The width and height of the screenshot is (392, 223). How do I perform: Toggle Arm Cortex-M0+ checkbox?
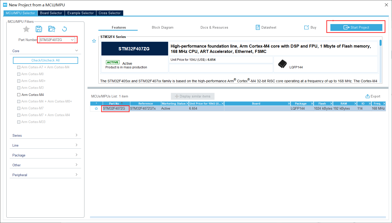(19, 81)
